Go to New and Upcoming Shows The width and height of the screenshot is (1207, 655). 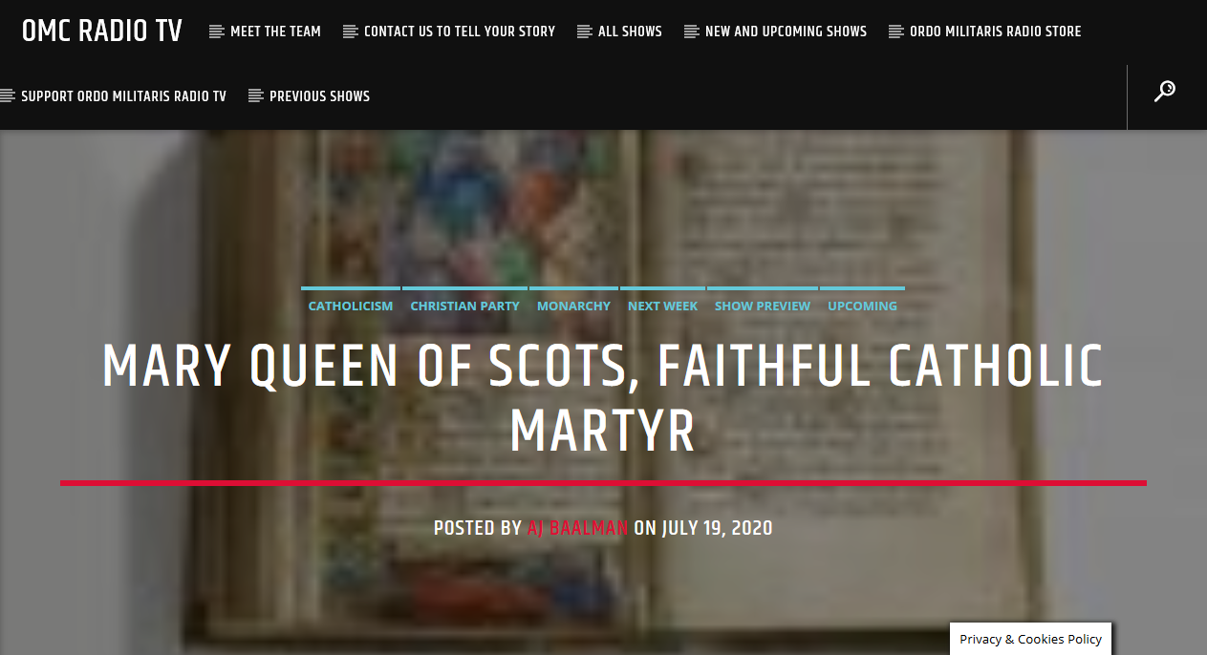[x=786, y=32]
